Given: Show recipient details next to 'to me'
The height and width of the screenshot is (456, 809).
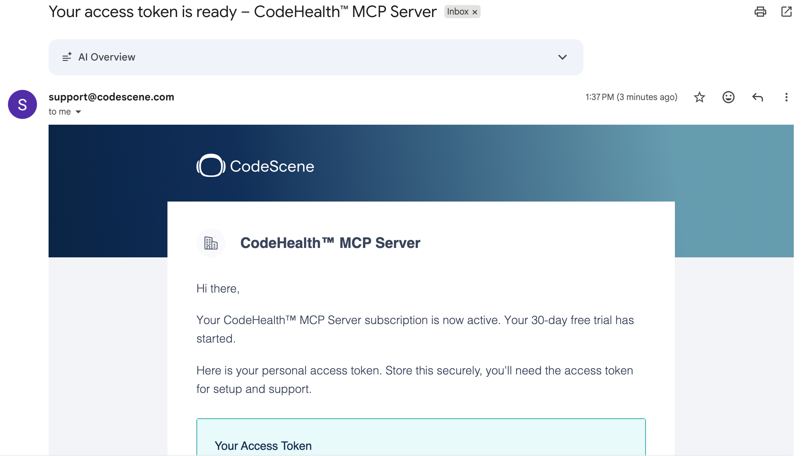Looking at the screenshot, I should (78, 112).
